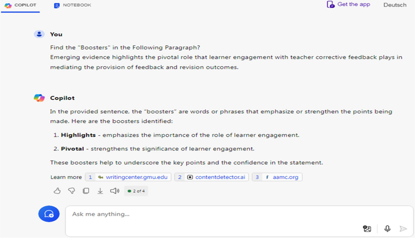Click the You user avatar icon
Image resolution: width=415 pixels, height=238 pixels.
click(39, 34)
